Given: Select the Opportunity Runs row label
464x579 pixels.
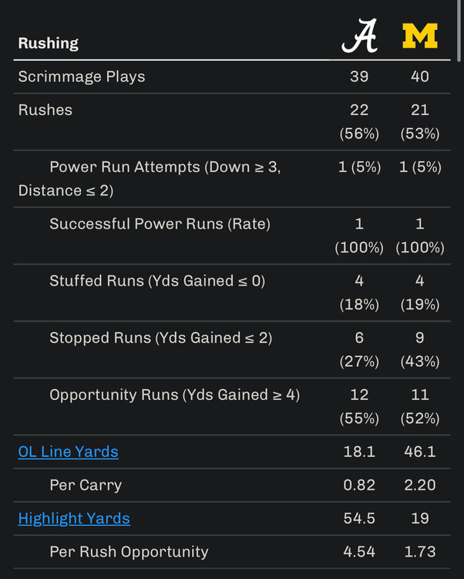Looking at the screenshot, I should (x=174, y=394).
